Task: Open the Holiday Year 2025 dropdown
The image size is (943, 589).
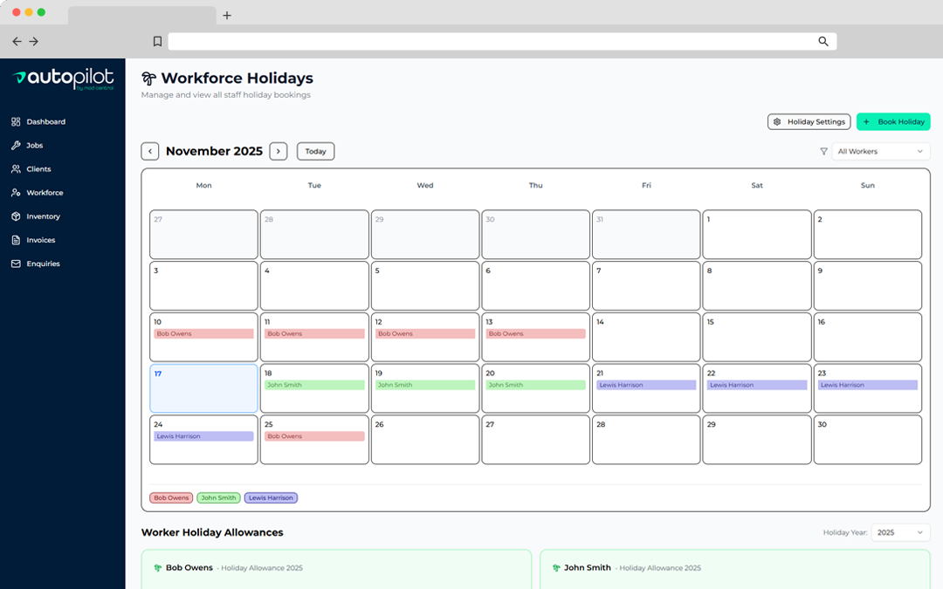Action: point(900,531)
